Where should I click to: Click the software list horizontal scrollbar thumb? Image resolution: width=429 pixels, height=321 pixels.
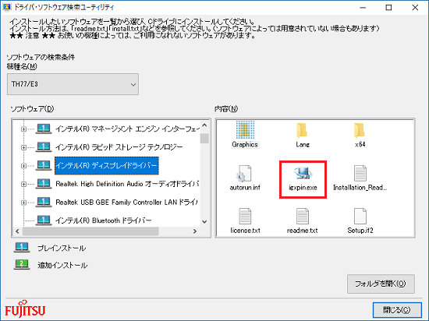click(90, 231)
